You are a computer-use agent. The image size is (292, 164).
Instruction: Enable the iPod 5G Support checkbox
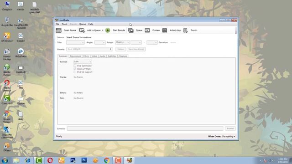point(75,72)
